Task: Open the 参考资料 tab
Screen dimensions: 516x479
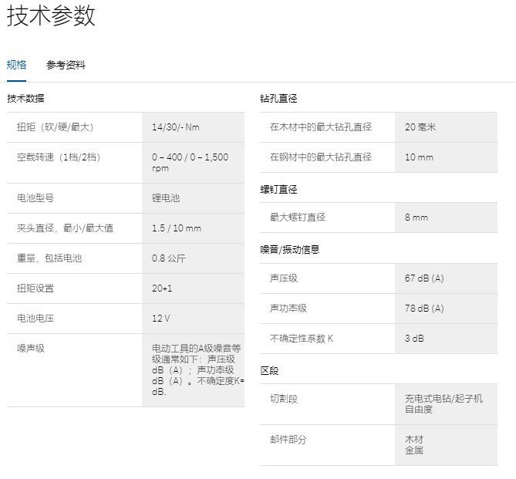Action: (66, 65)
